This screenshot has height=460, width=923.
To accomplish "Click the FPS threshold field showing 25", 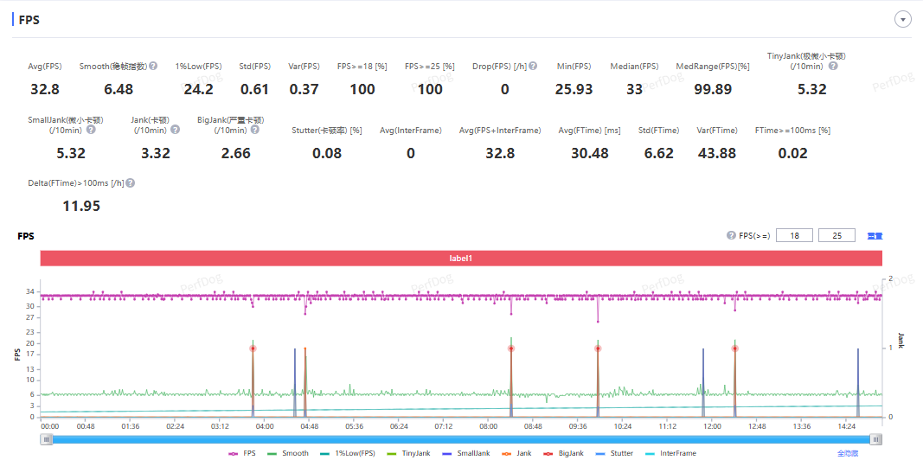I will 836,235.
